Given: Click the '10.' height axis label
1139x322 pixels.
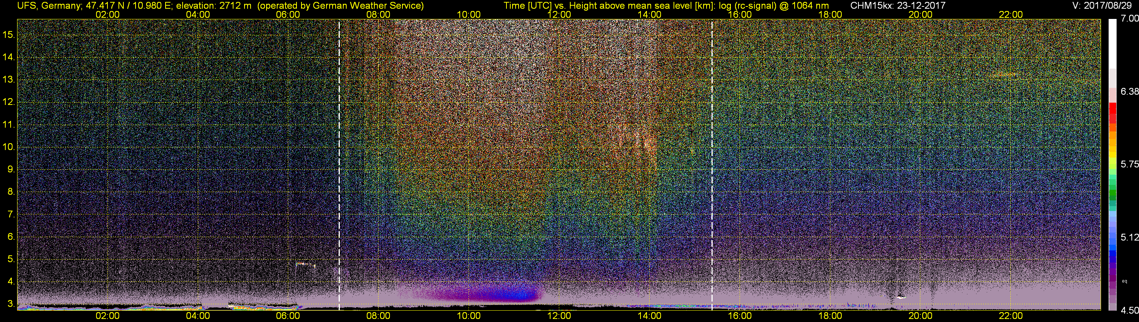Looking at the screenshot, I should [8, 147].
